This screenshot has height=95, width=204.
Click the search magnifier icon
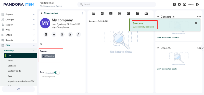(x=82, y=4)
